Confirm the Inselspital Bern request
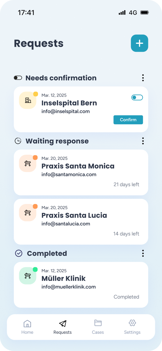162x351 pixels. tap(128, 120)
